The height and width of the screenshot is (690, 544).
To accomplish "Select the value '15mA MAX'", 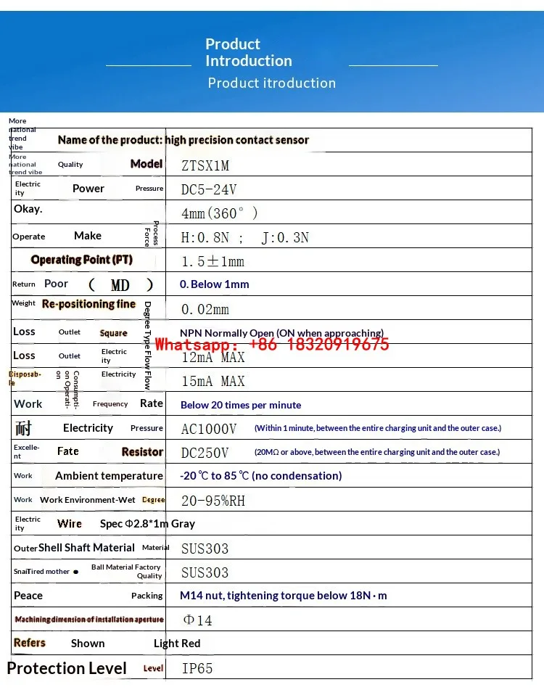I will [213, 381].
